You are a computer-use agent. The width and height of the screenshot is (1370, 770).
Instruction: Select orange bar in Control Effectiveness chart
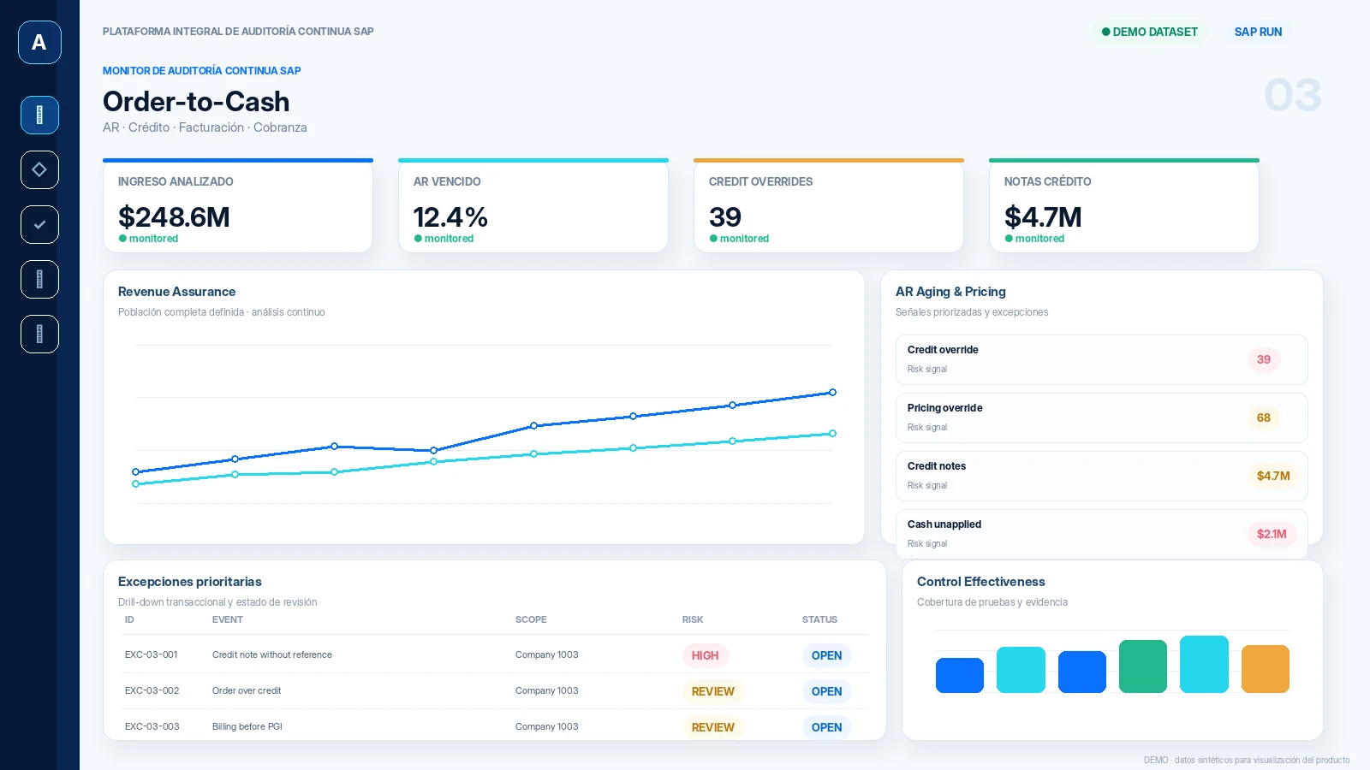click(1266, 669)
